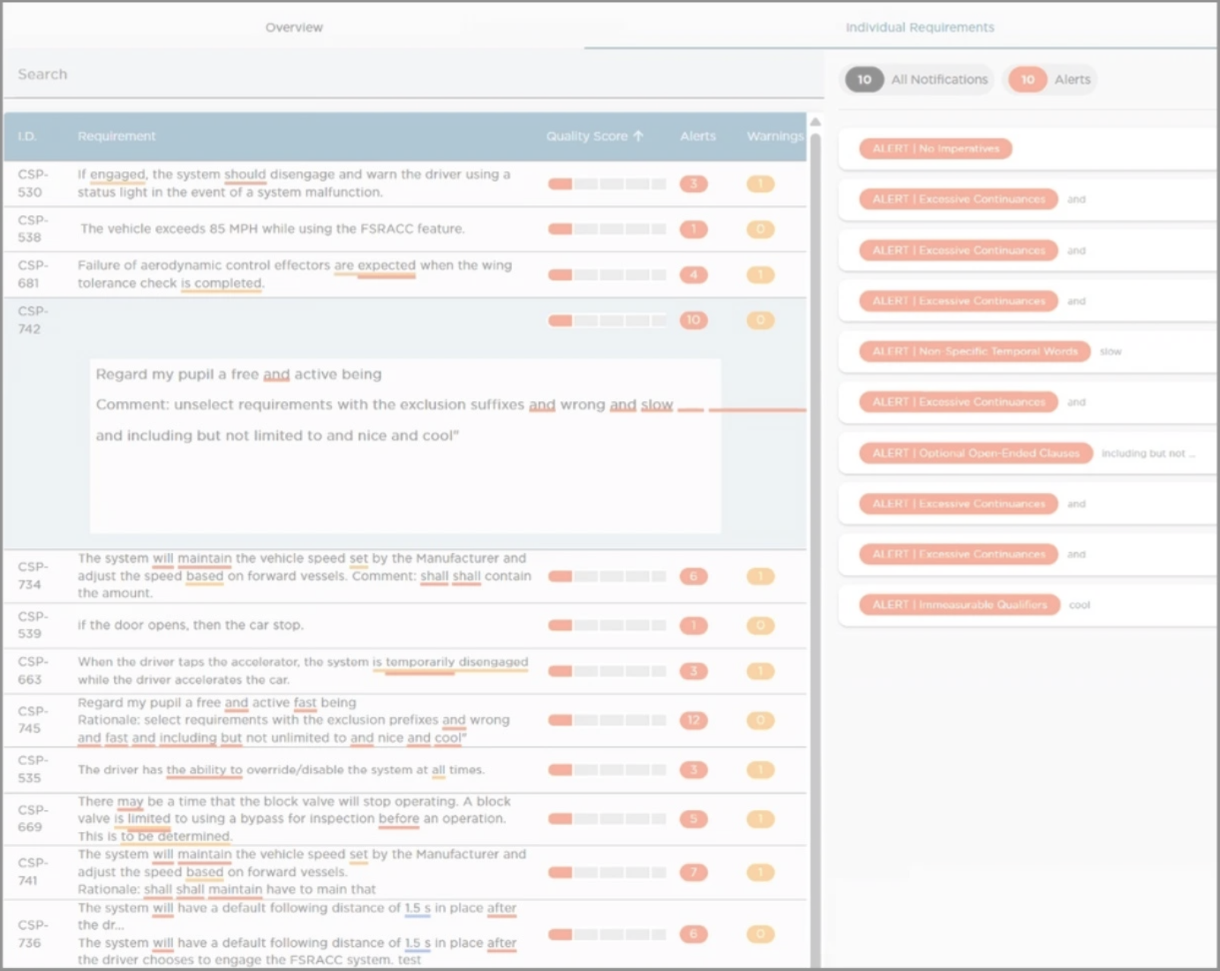This screenshot has height=971, width=1220.
Task: Click the Requirement column header
Action: click(116, 136)
